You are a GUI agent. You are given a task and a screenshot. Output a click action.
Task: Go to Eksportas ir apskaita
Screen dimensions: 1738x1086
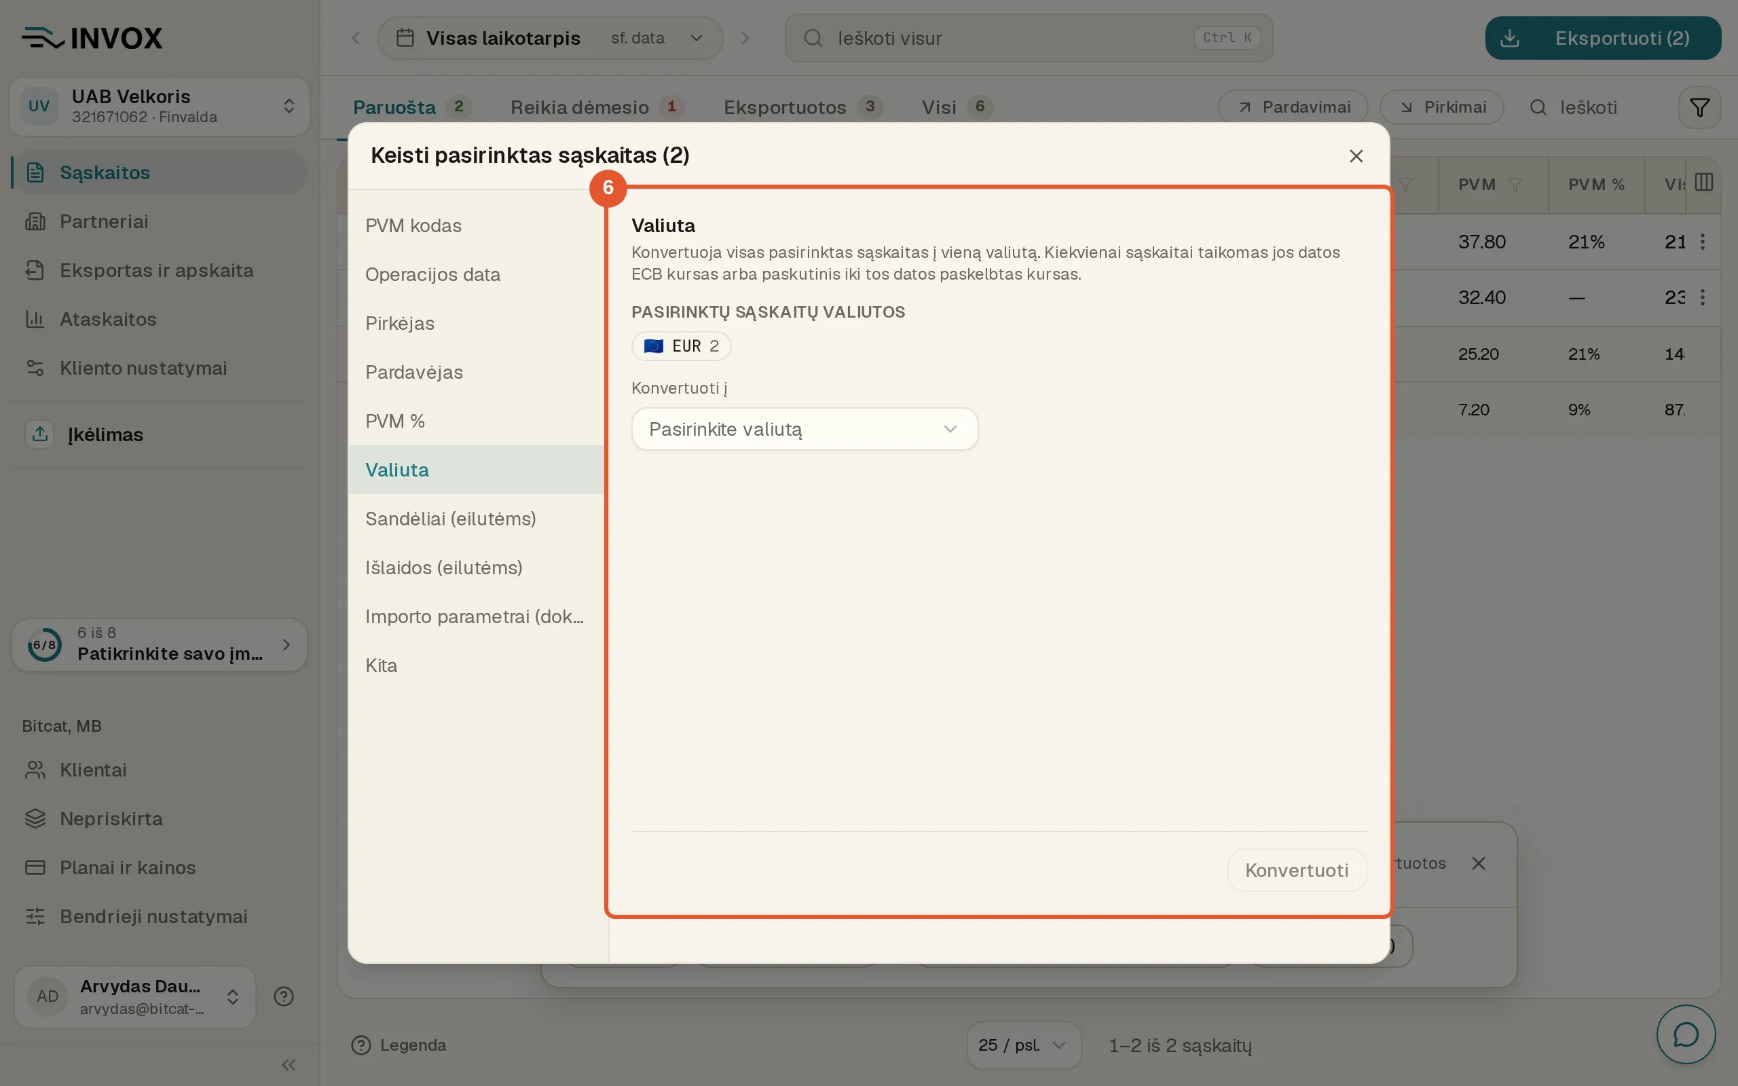[x=160, y=270]
